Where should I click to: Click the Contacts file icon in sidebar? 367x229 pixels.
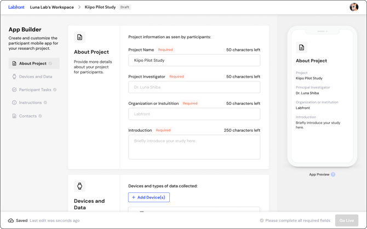tap(14, 116)
